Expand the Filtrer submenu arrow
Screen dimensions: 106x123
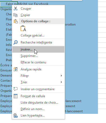[61, 76]
